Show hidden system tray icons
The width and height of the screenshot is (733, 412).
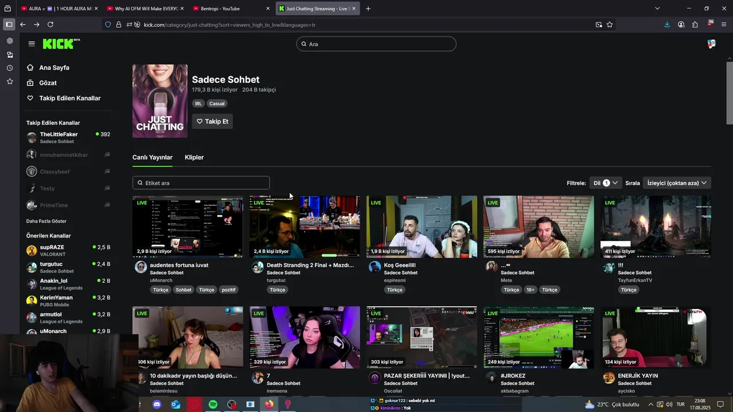click(651, 405)
